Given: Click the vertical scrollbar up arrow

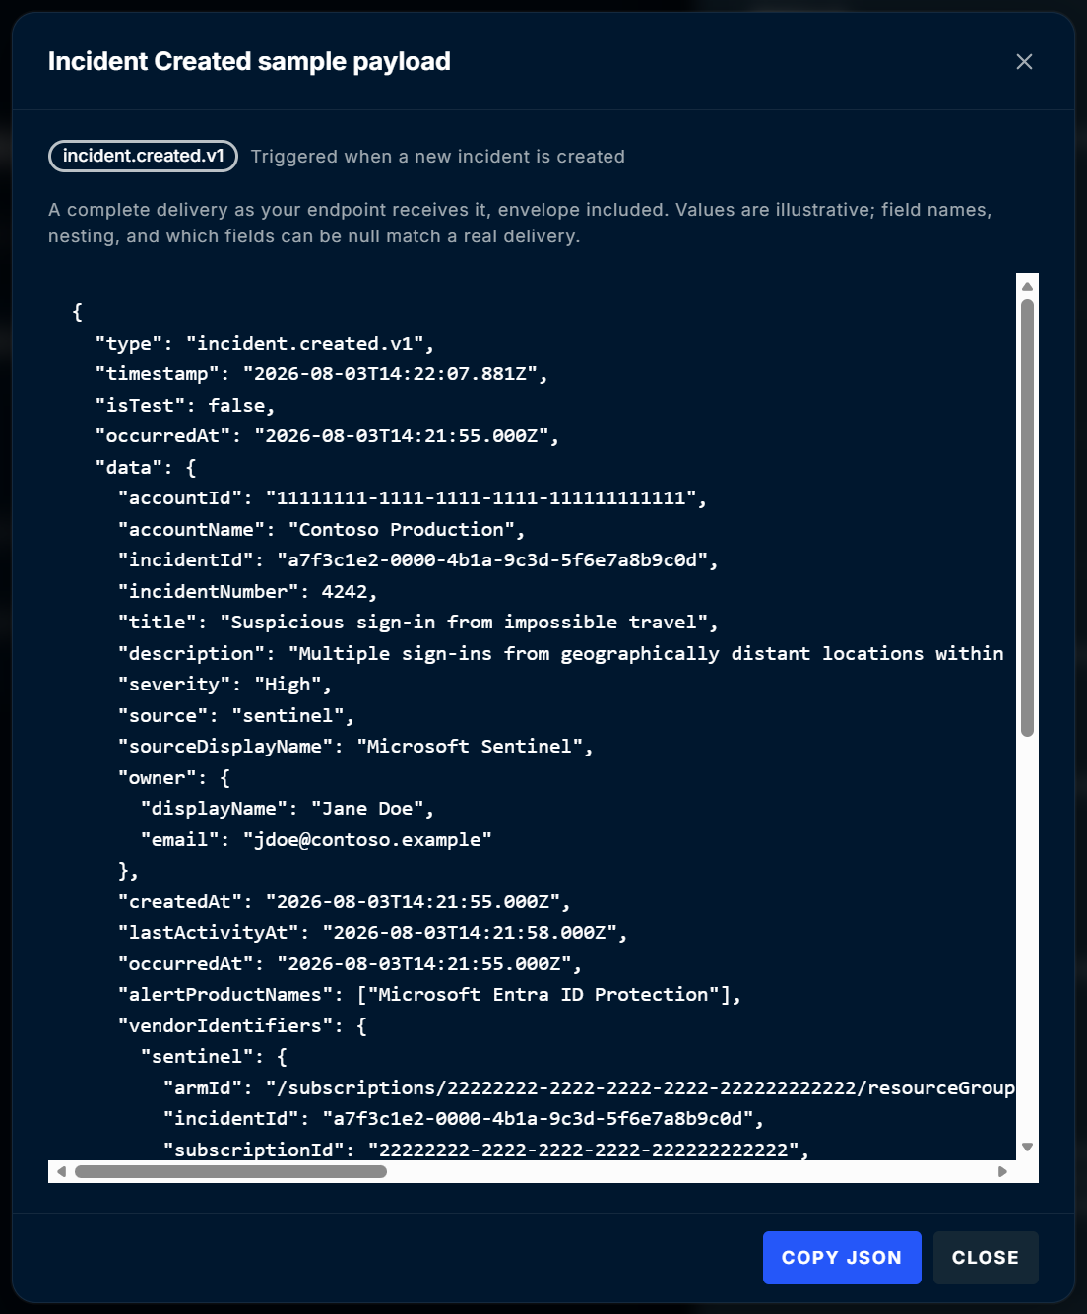Looking at the screenshot, I should 1027,286.
